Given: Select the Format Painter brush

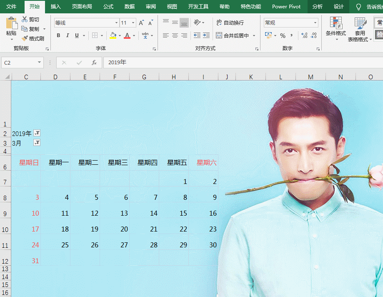Looking at the screenshot, I should [x=25, y=38].
